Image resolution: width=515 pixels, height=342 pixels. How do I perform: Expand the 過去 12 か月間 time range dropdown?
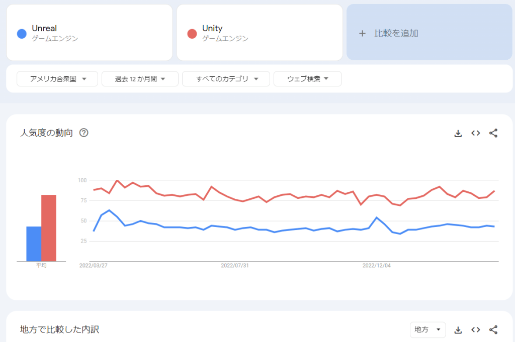click(140, 79)
